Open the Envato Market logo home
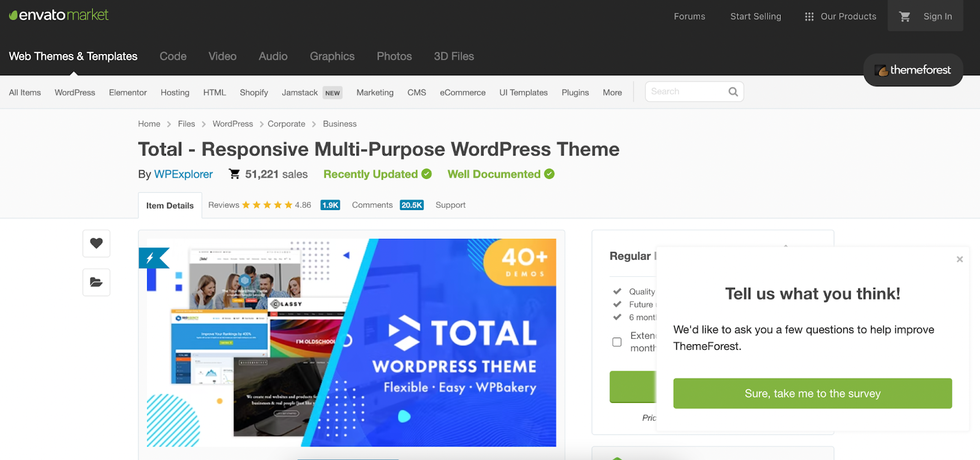This screenshot has height=460, width=980. coord(59,15)
